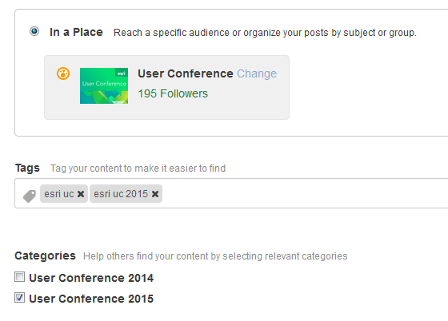
Task: Click the User Conference 2014 category label
Action: pyautogui.click(x=91, y=278)
